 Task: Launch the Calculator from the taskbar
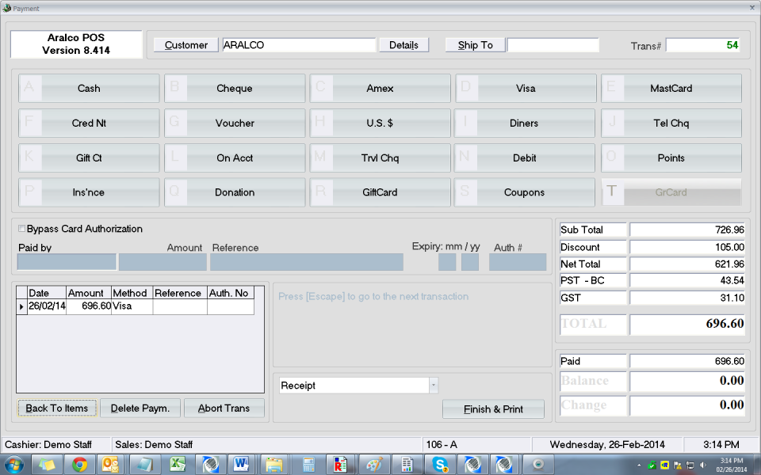[x=308, y=465]
